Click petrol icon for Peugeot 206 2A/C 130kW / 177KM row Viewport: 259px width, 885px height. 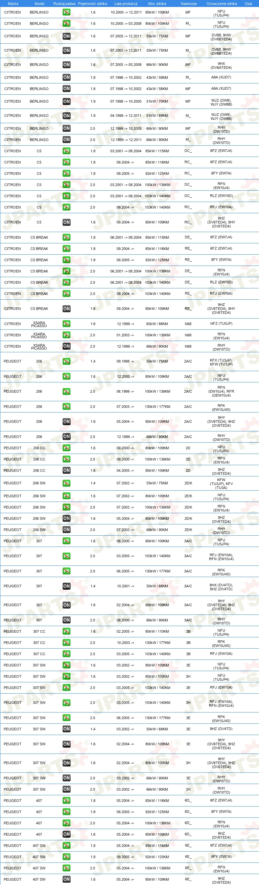[66, 407]
